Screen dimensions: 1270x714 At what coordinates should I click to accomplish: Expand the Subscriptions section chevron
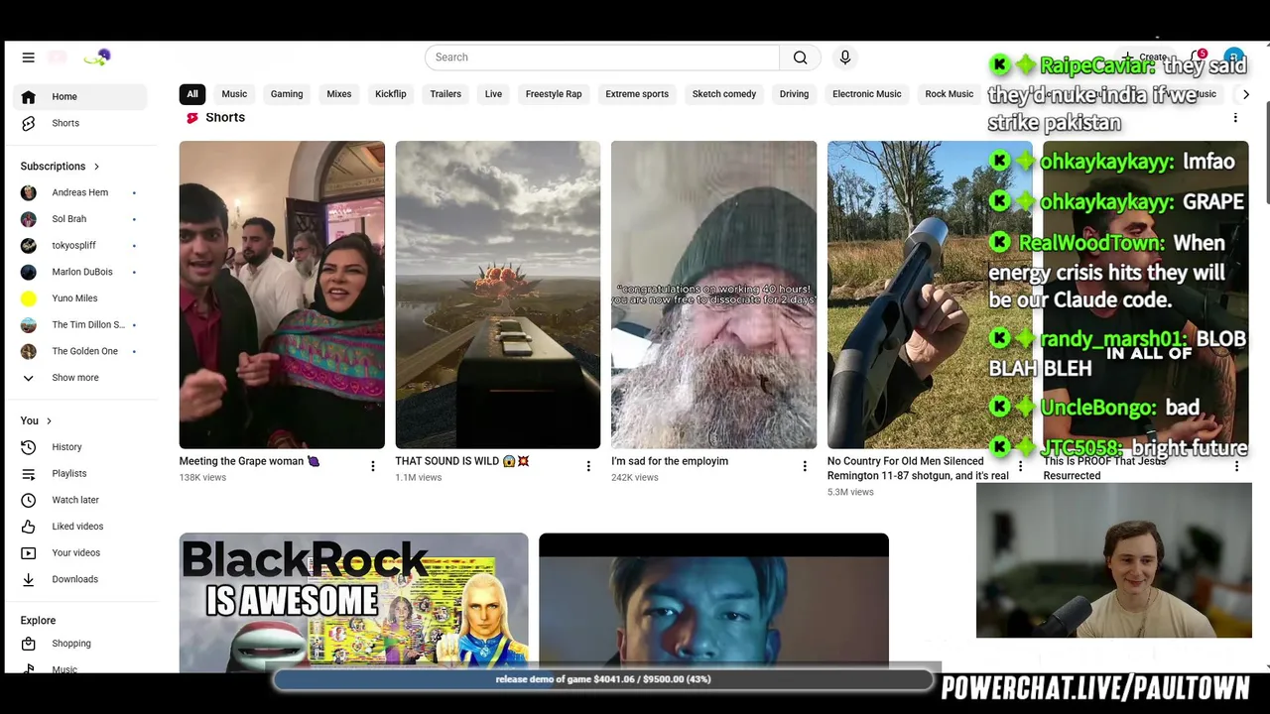[x=96, y=167]
